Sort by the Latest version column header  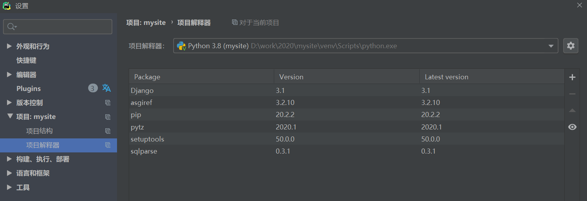[x=491, y=77]
